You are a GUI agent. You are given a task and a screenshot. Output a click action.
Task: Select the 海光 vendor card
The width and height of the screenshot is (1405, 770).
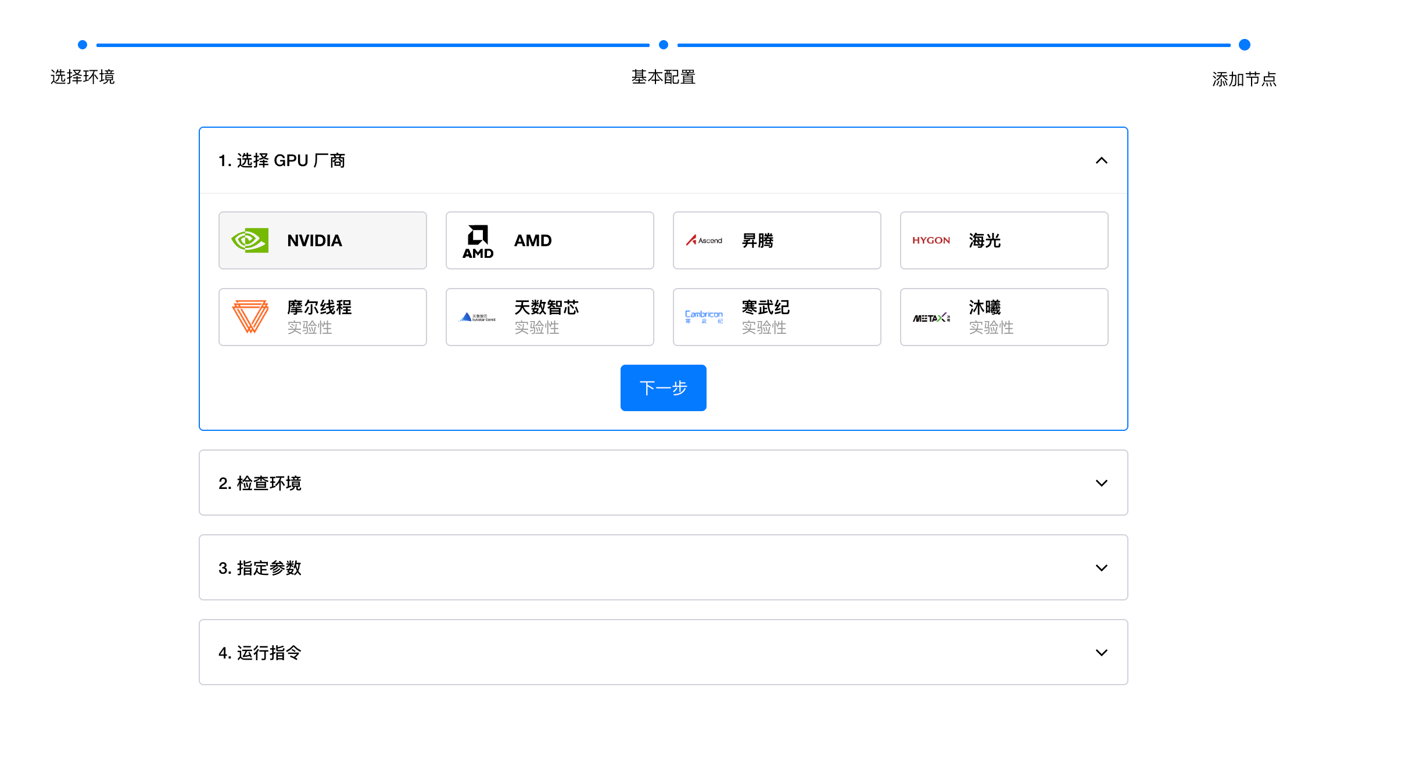point(1003,240)
